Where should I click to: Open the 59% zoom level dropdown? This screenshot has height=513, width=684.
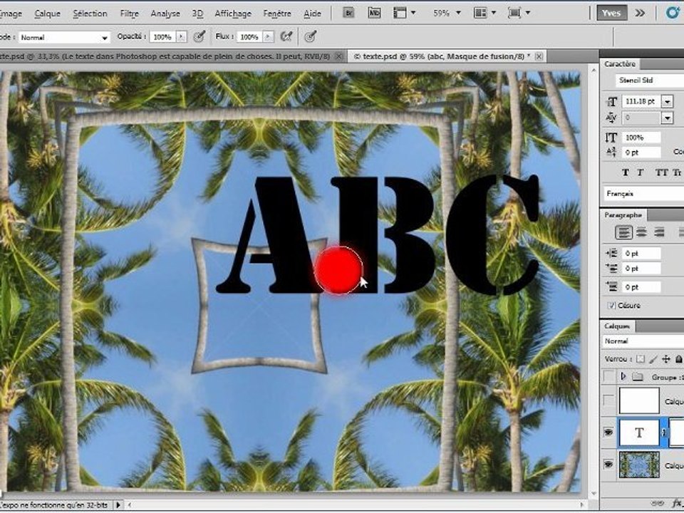(446, 13)
